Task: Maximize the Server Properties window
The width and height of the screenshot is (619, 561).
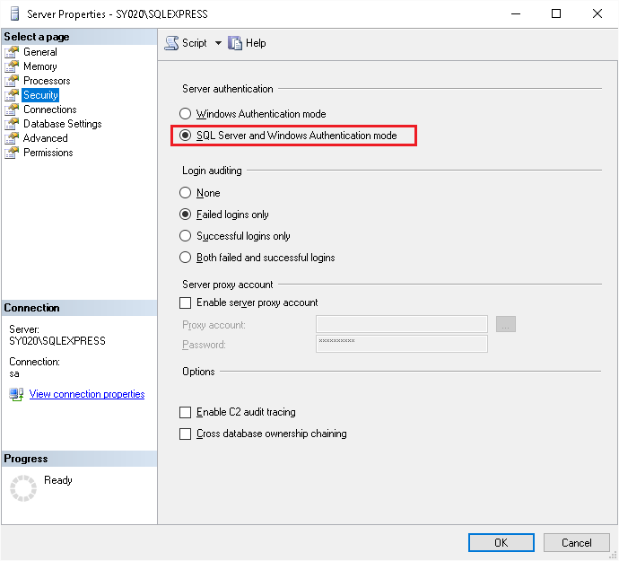Action: pyautogui.click(x=556, y=13)
